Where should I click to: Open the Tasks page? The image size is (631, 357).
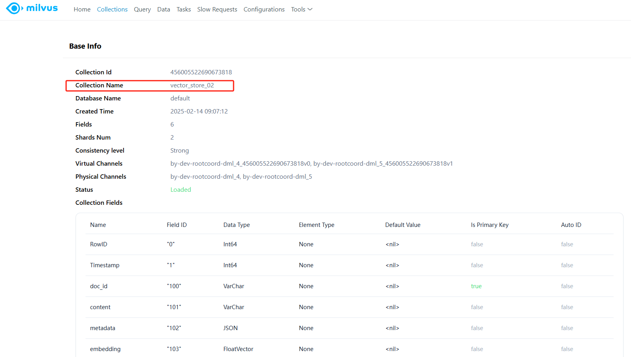pyautogui.click(x=184, y=9)
